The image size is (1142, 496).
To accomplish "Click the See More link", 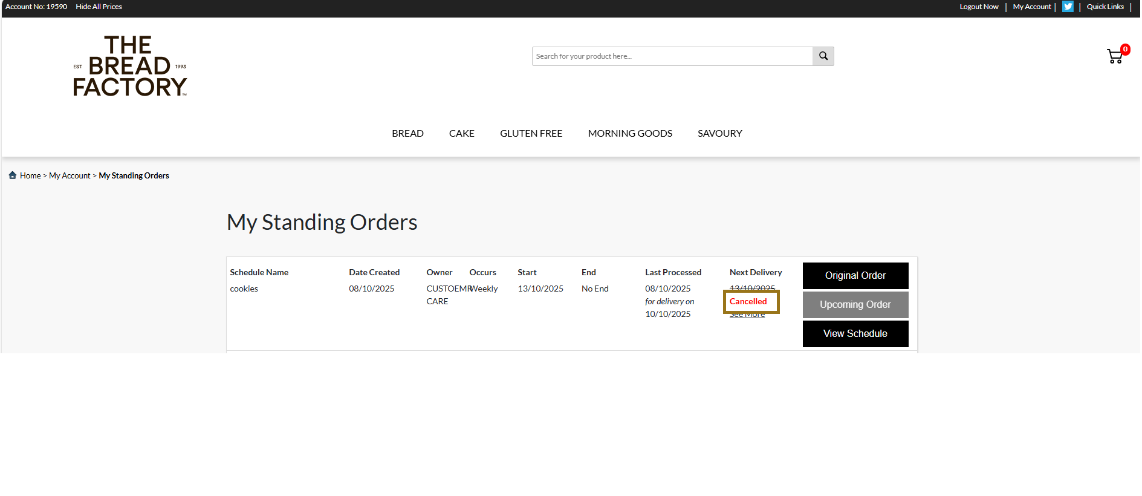I will tap(747, 315).
